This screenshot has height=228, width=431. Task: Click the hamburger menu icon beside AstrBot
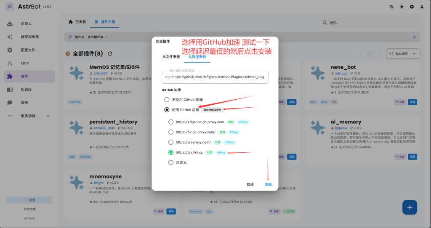point(10,7)
